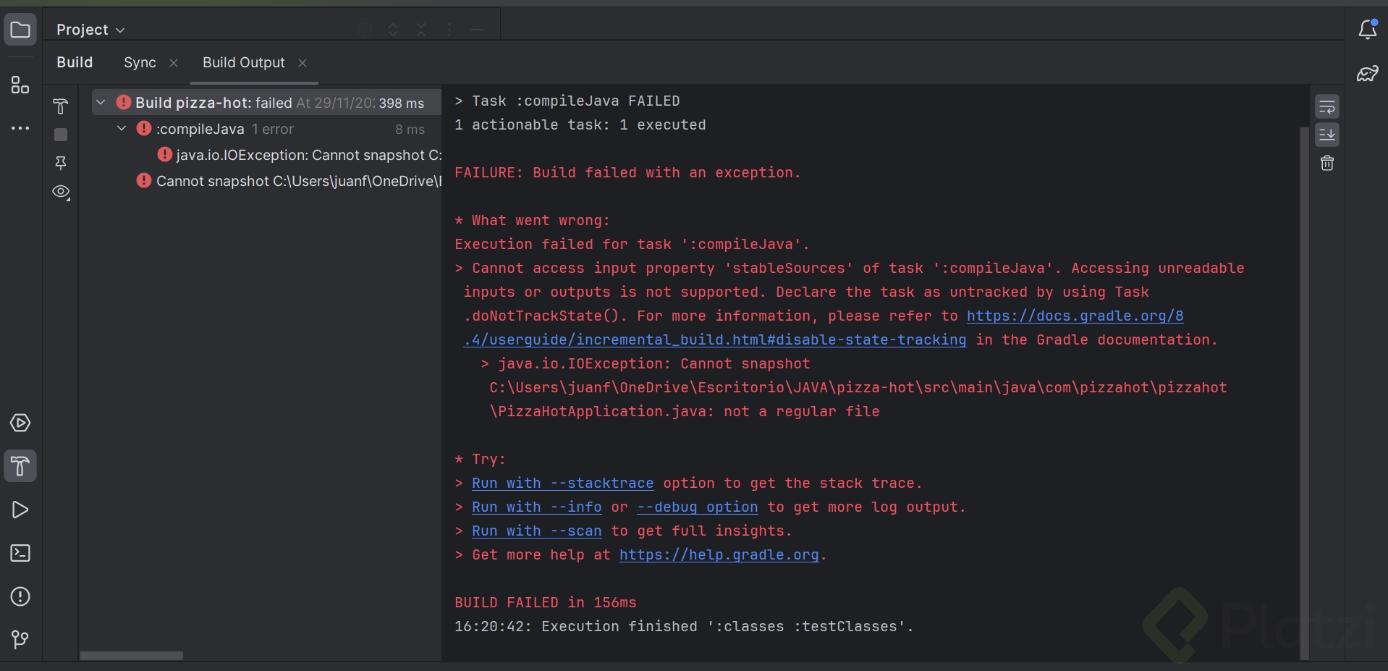Open the Git version control icon

[x=20, y=639]
